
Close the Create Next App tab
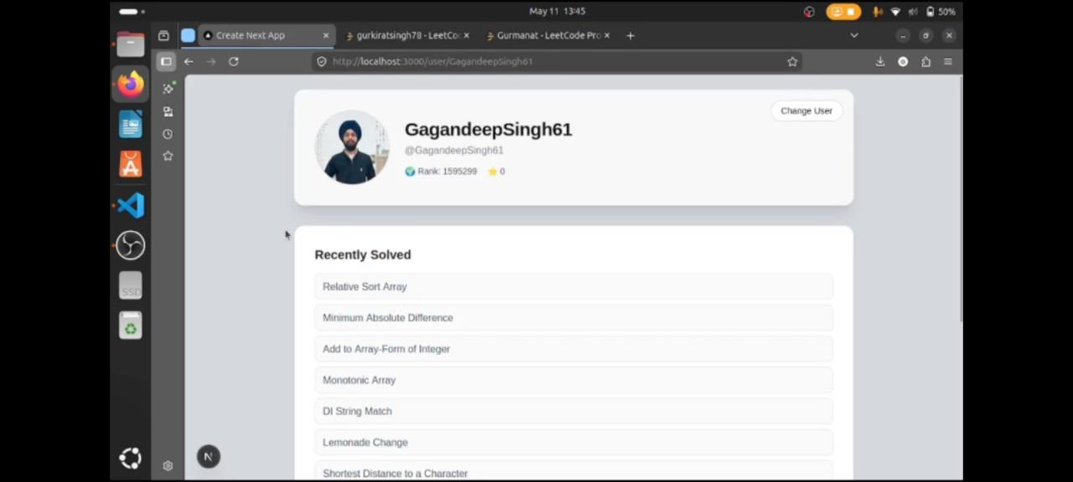pos(326,35)
